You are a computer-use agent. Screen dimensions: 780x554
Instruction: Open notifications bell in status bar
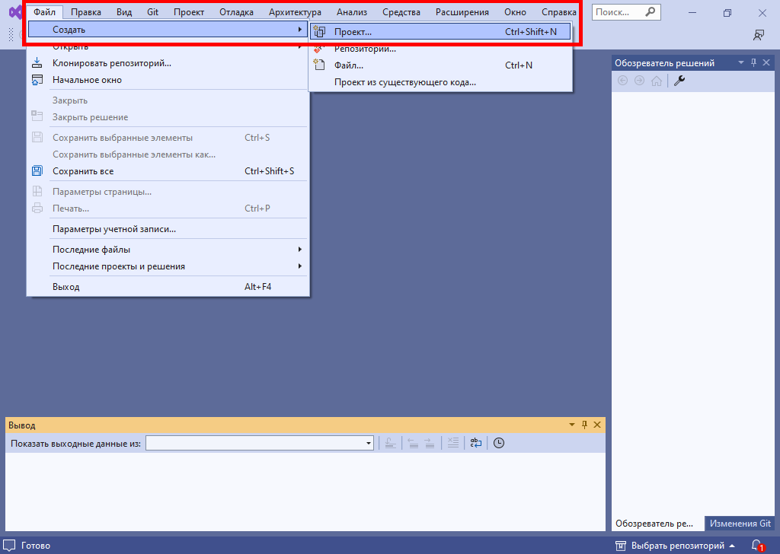pos(756,546)
